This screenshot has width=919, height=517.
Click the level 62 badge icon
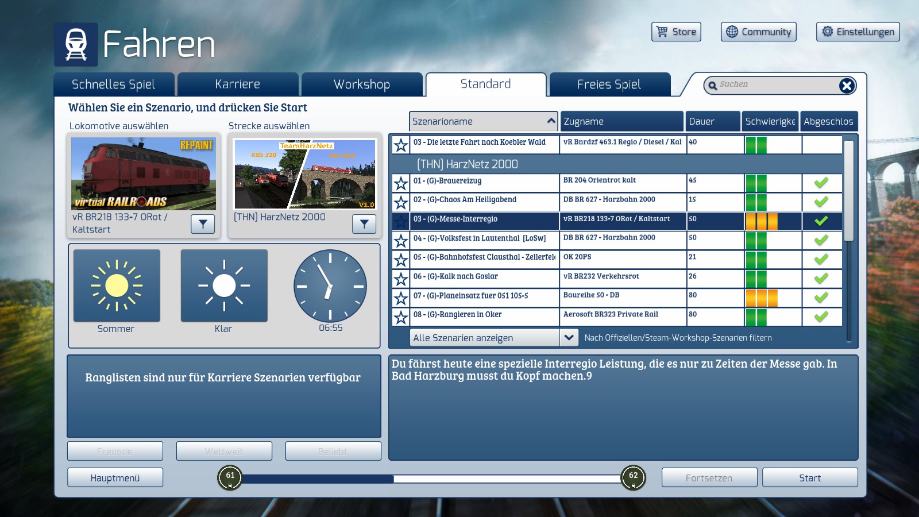pyautogui.click(x=633, y=478)
